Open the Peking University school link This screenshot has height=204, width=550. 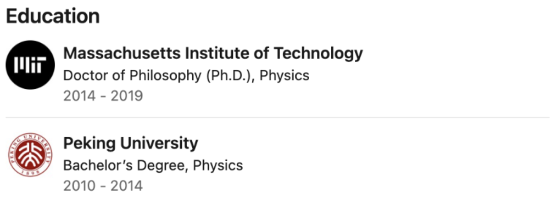[130, 143]
